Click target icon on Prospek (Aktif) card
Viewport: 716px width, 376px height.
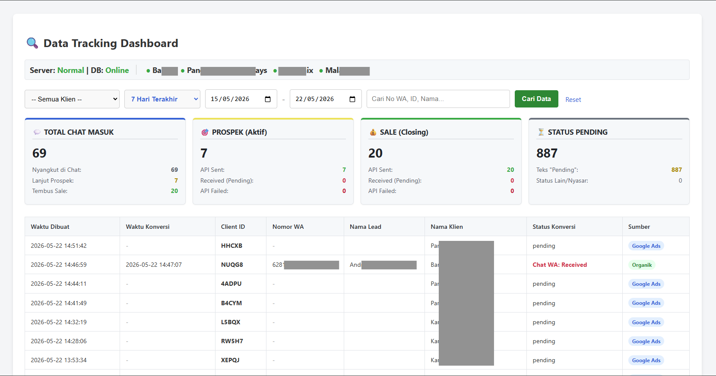coord(205,132)
